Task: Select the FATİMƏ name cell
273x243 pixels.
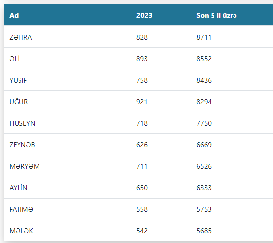Action: click(x=21, y=209)
